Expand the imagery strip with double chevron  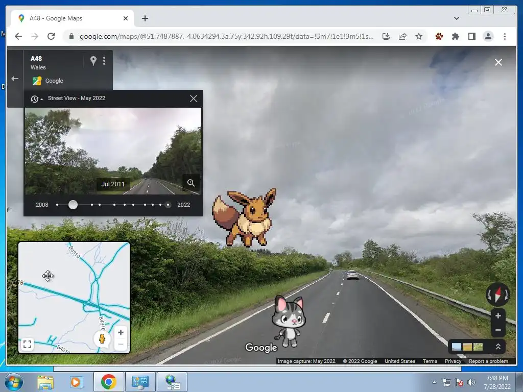(498, 347)
